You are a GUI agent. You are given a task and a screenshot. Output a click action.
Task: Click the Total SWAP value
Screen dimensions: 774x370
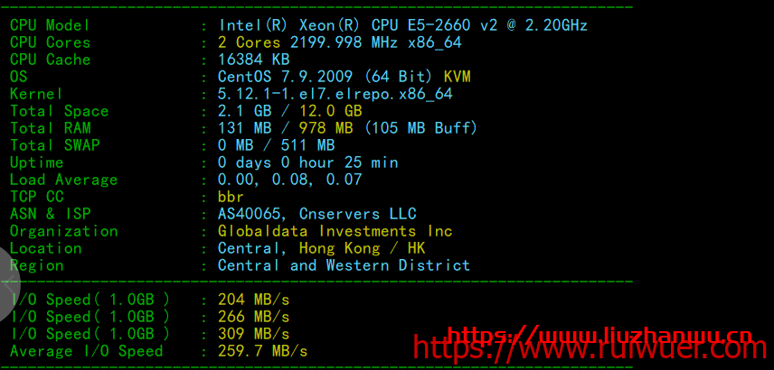[276, 145]
